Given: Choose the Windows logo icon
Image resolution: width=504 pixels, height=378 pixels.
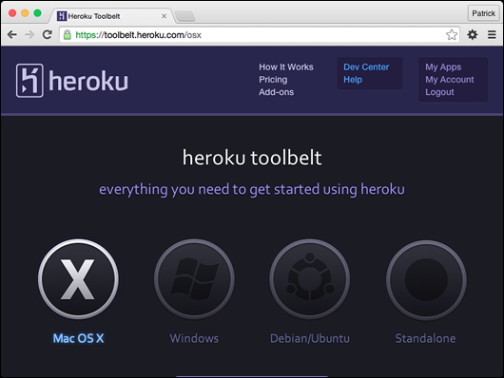Looking at the screenshot, I should pyautogui.click(x=194, y=279).
